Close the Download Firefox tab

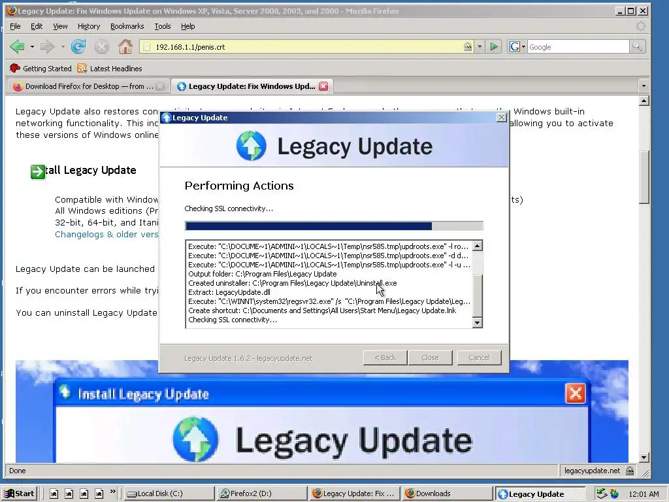coord(160,86)
